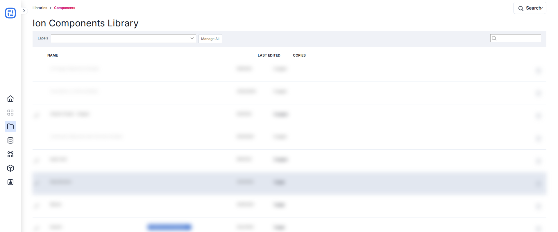The height and width of the screenshot is (232, 558).
Task: Open the connected-nodes workflow sidebar icon
Action: click(10, 154)
